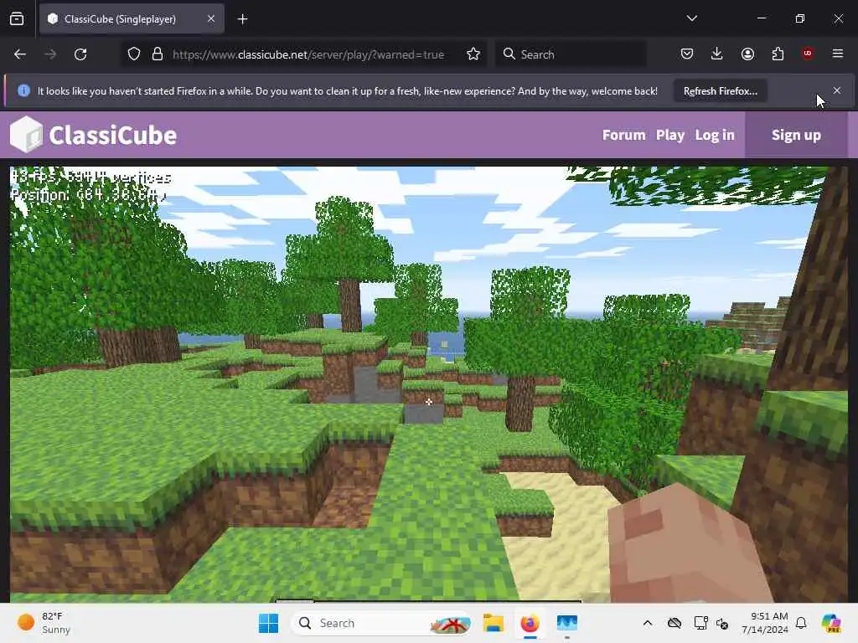The width and height of the screenshot is (858, 643).
Task: Dismiss the Firefox refresh notification bar
Action: pos(837,90)
